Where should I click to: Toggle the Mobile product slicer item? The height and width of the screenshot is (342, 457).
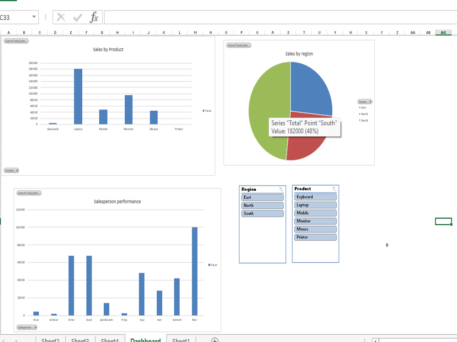[x=315, y=213]
